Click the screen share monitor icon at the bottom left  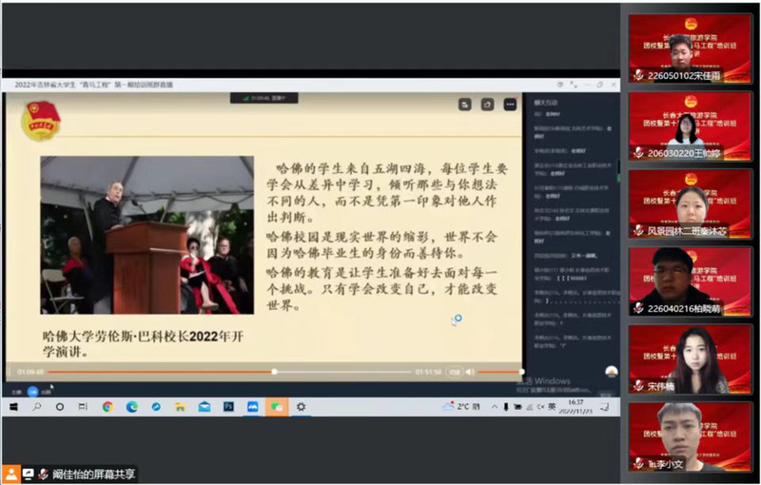tap(29, 474)
